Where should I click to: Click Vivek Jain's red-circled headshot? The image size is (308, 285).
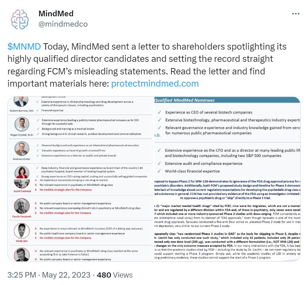coord(22,231)
